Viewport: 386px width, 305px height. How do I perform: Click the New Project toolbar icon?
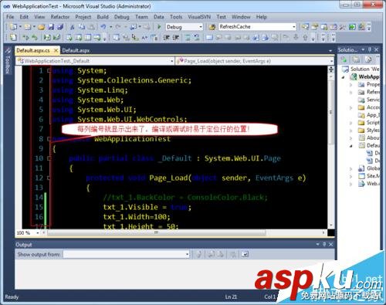point(13,27)
